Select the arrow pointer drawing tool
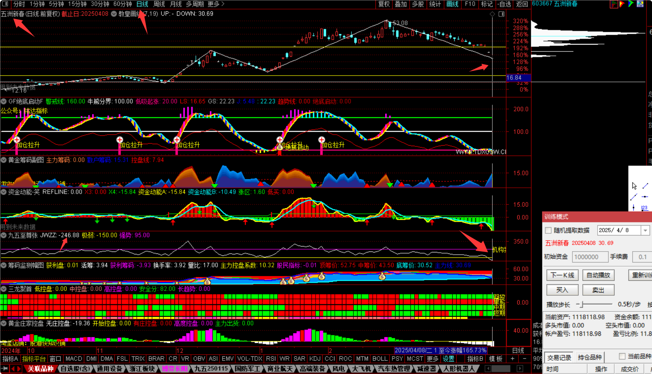This screenshot has width=652, height=374. click(634, 186)
